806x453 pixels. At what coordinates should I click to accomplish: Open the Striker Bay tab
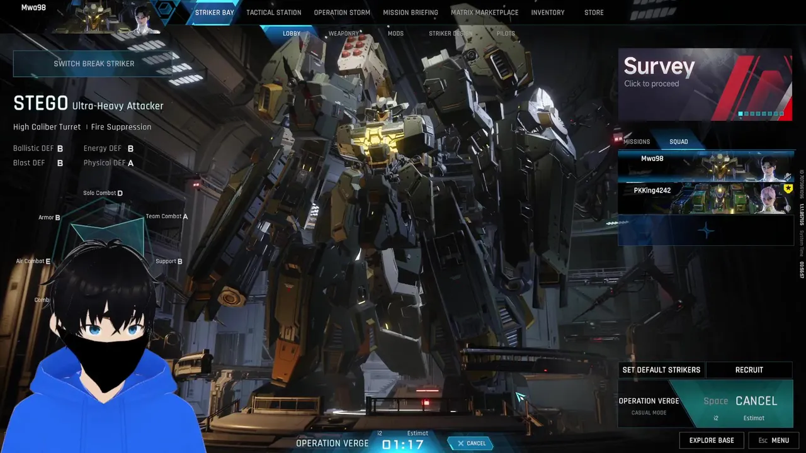(x=214, y=13)
